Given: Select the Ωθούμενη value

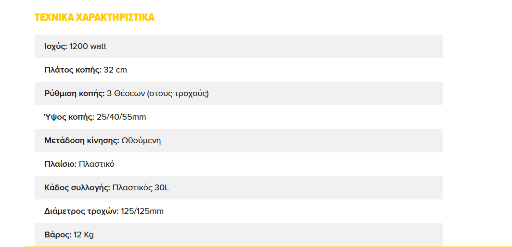Looking at the screenshot, I should point(141,141).
